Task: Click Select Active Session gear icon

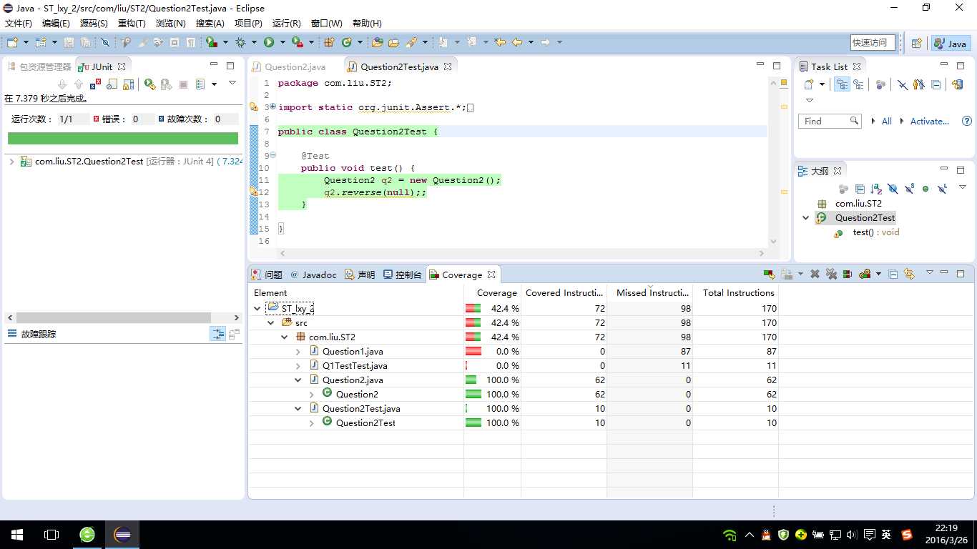Action: pyautogui.click(x=865, y=274)
